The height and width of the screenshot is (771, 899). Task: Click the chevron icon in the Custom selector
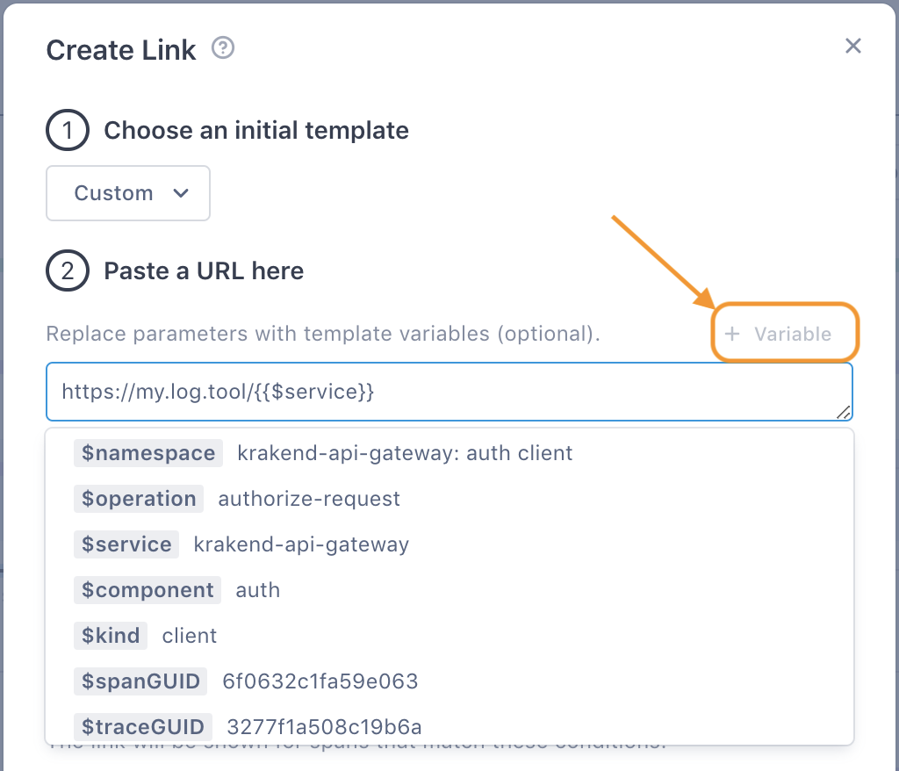coord(182,192)
